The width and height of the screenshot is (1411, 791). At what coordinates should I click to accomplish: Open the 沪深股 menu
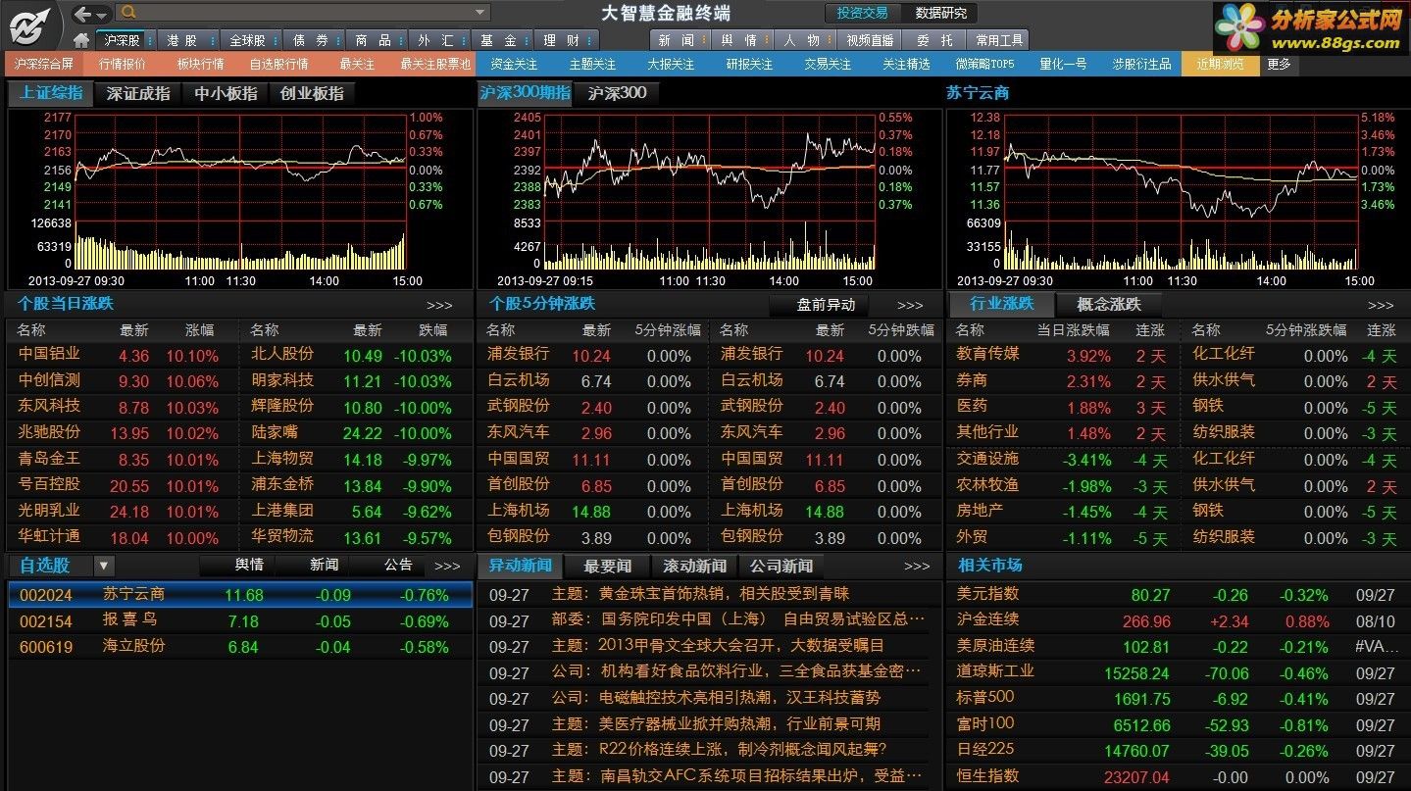click(120, 40)
